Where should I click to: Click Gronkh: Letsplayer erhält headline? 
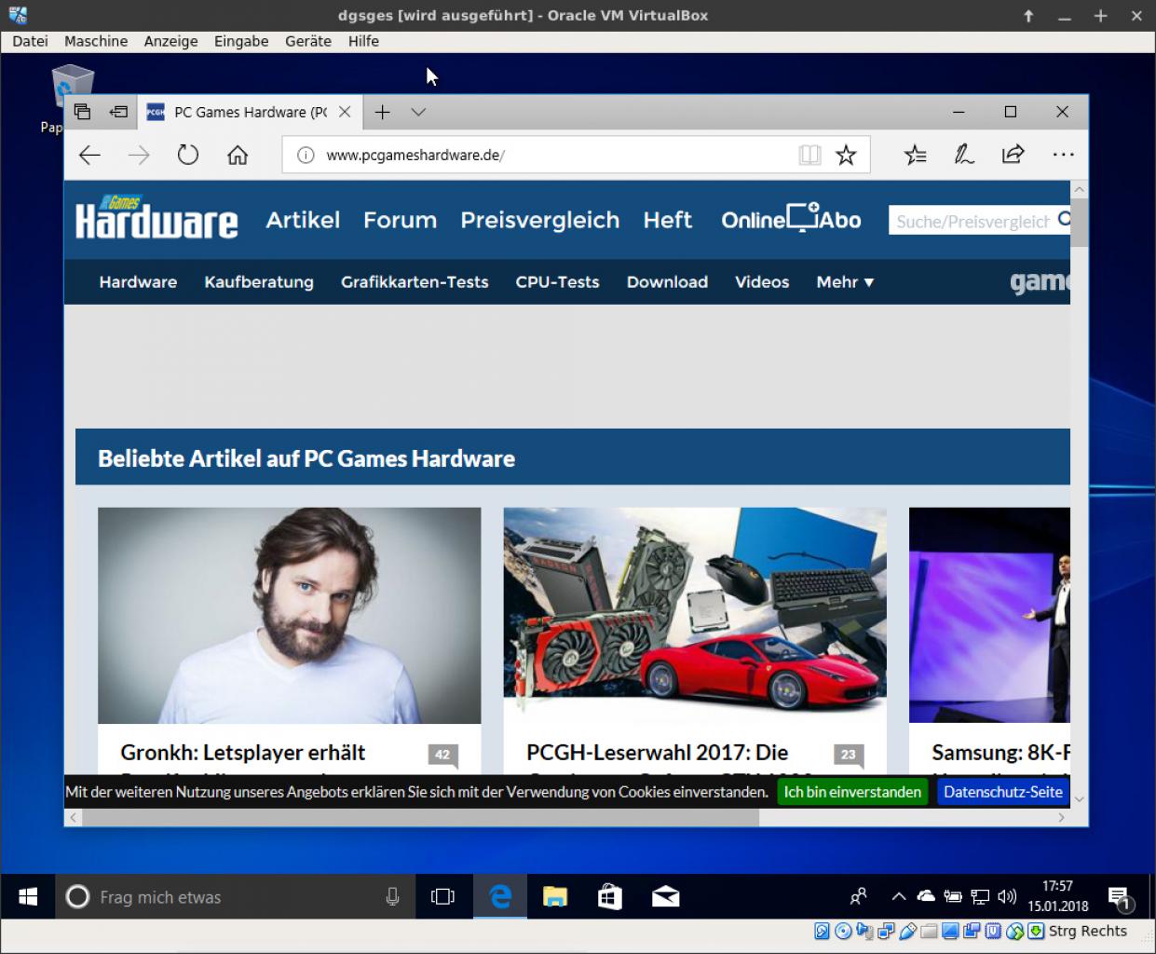pyautogui.click(x=242, y=752)
